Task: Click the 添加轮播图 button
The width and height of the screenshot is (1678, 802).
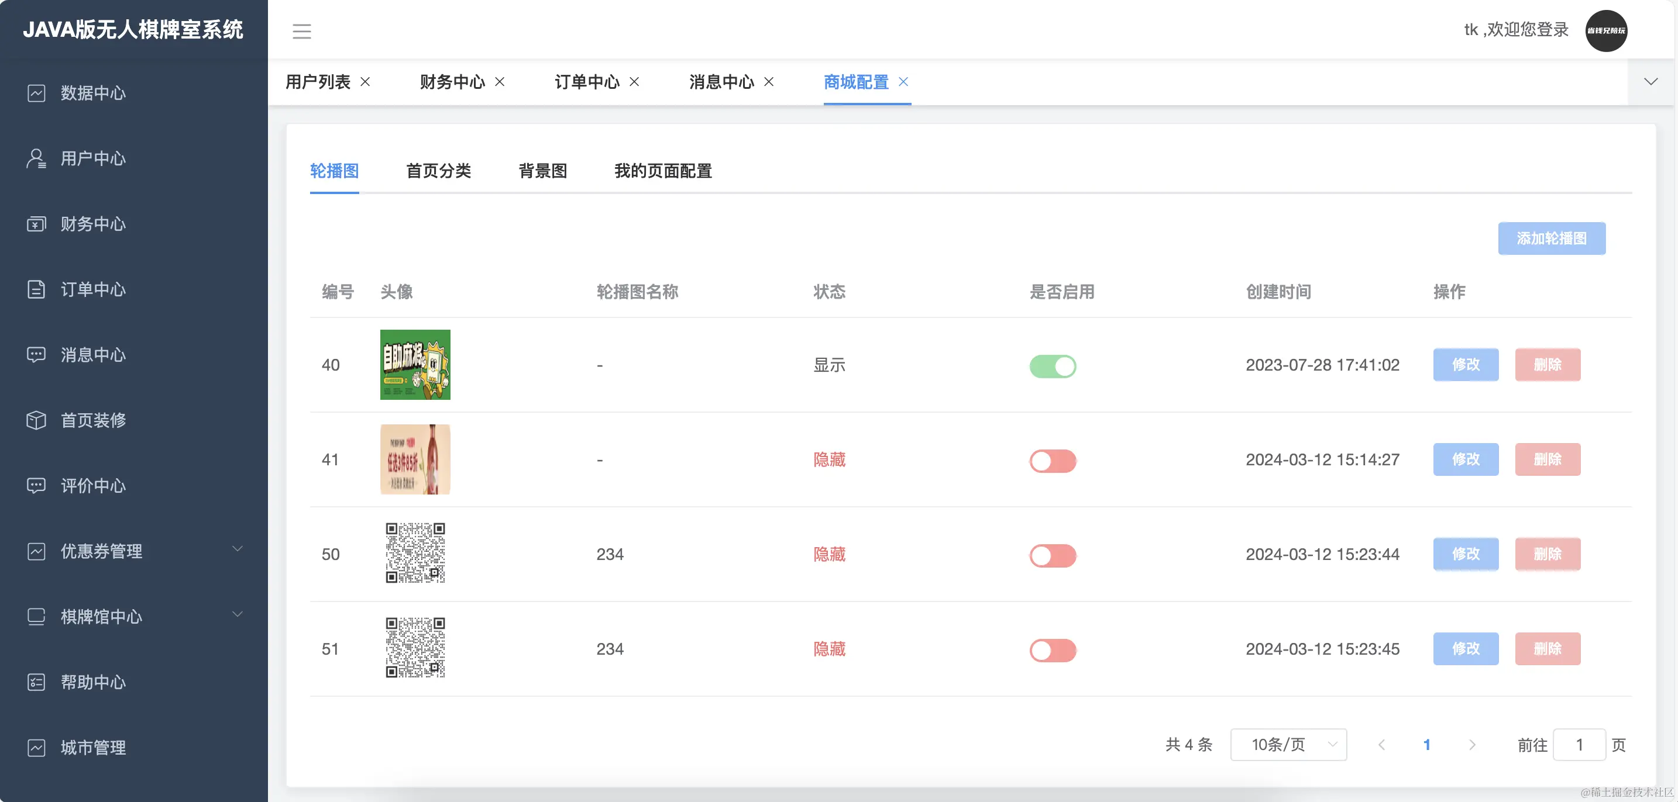Action: (x=1552, y=238)
